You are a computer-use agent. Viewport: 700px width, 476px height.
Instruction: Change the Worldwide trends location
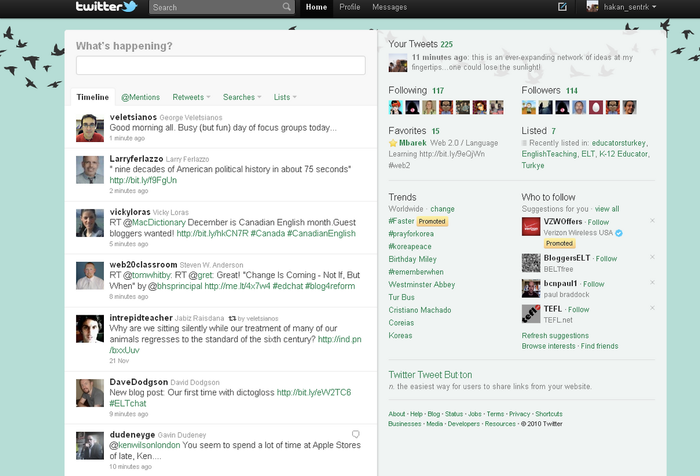pyautogui.click(x=442, y=209)
